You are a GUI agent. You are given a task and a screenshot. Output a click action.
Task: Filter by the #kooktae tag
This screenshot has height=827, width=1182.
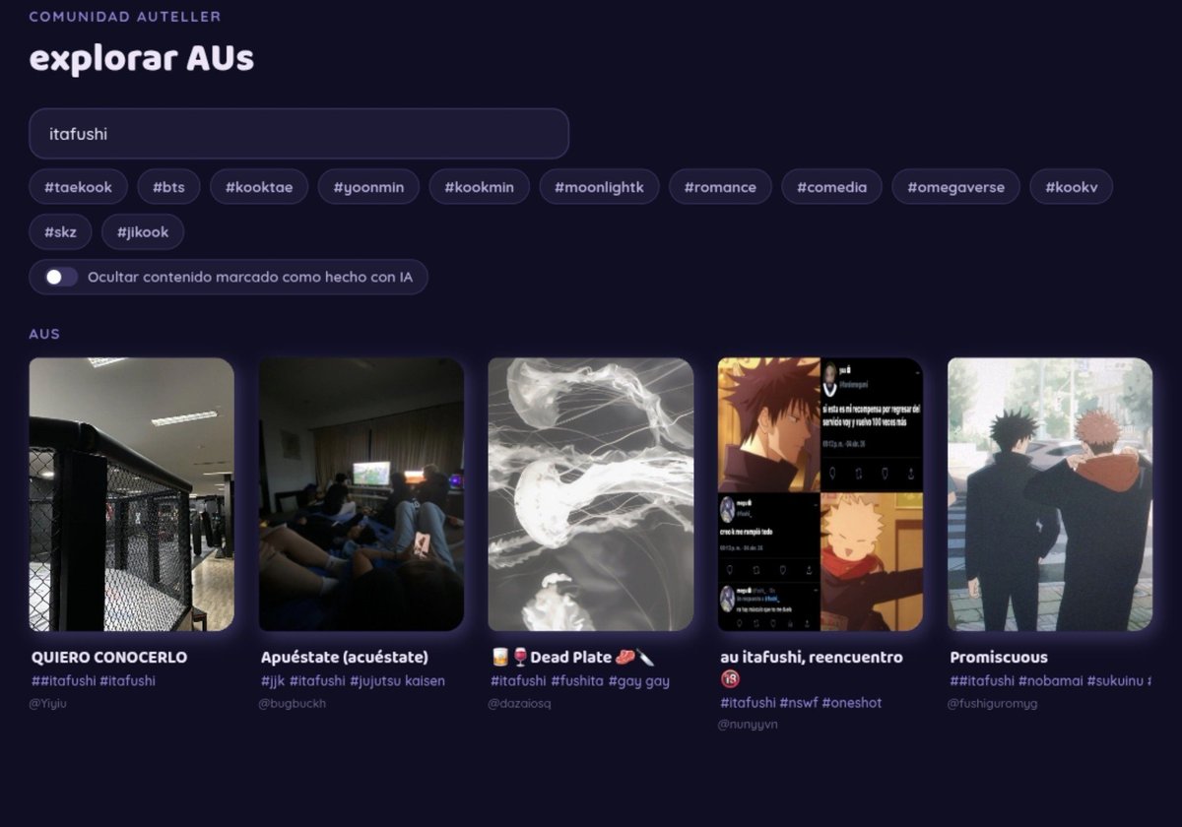pyautogui.click(x=259, y=187)
